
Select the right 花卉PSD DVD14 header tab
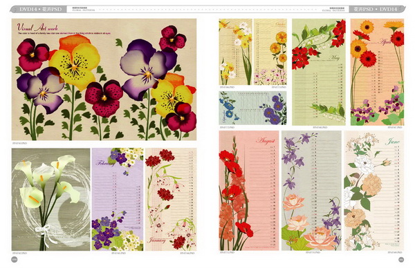click(x=378, y=9)
